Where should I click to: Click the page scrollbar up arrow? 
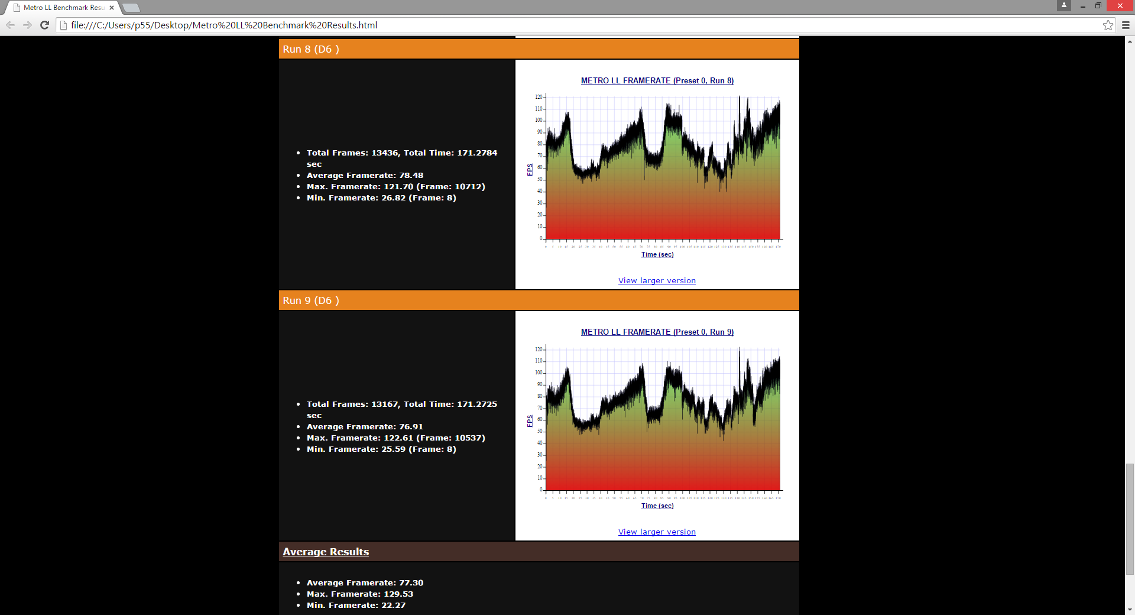(1130, 41)
